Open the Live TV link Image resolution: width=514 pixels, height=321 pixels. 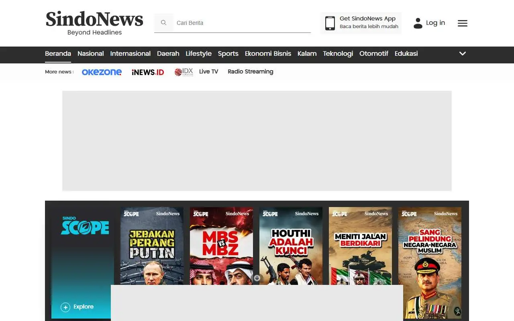[208, 71]
